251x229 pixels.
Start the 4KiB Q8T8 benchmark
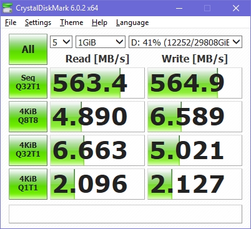[x=28, y=117]
